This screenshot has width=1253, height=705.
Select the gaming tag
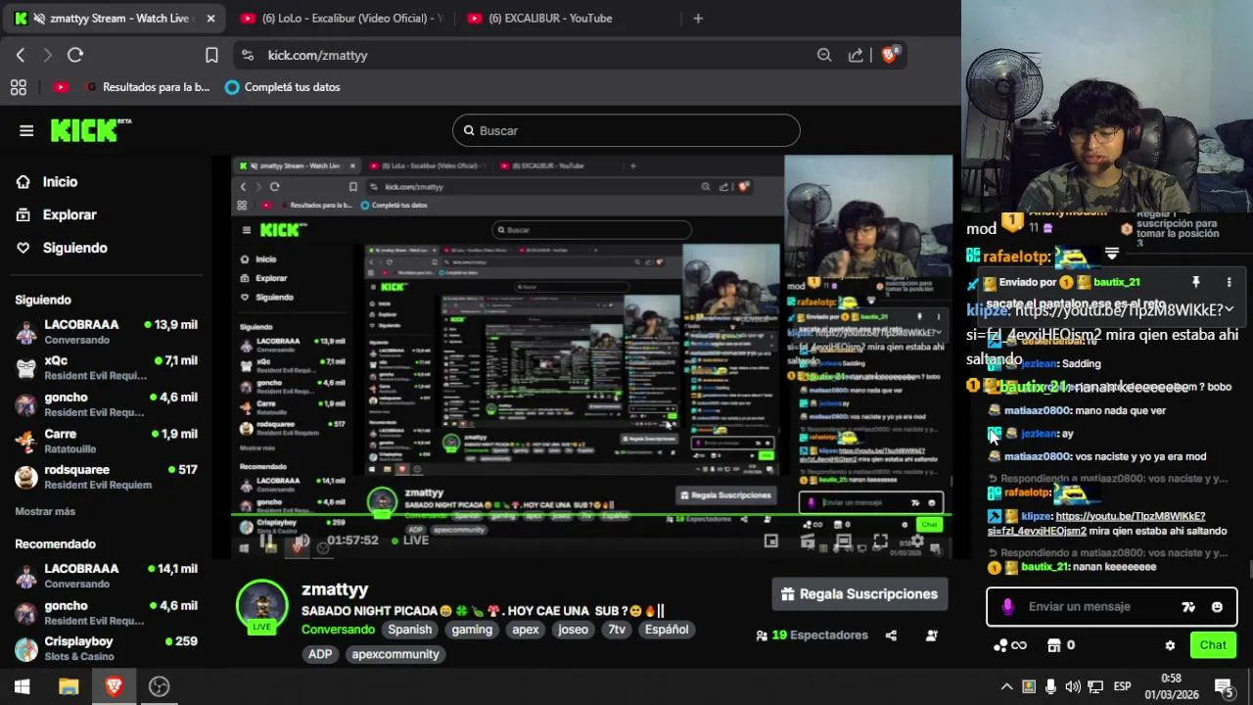472,630
